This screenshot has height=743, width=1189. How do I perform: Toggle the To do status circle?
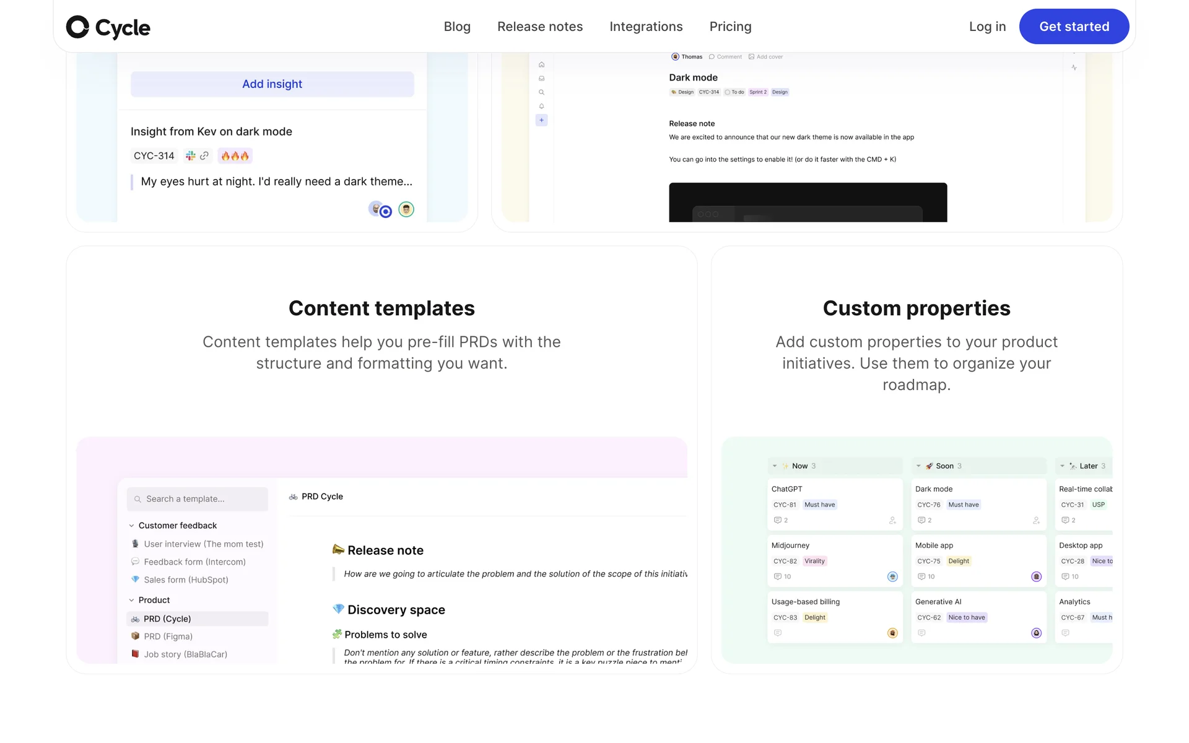coord(728,92)
